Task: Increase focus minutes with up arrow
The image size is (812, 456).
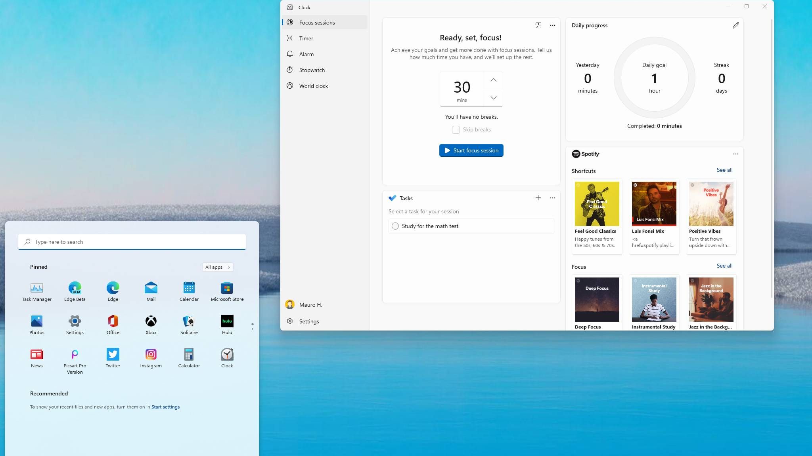Action: (493, 80)
